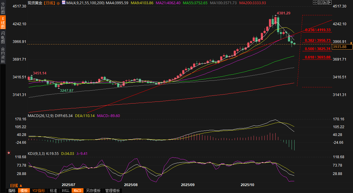Click the red sun marker icon near KDJ
The height and width of the screenshot is (193, 353).
(x=9, y=153)
